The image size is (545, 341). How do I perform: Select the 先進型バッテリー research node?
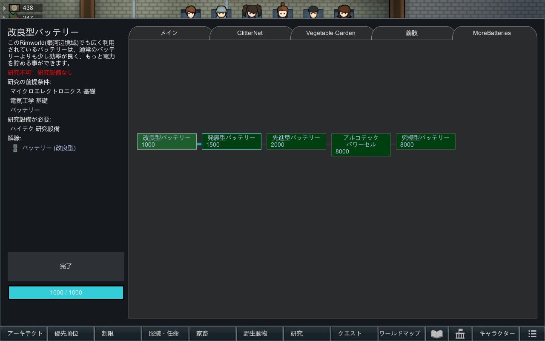pos(296,142)
